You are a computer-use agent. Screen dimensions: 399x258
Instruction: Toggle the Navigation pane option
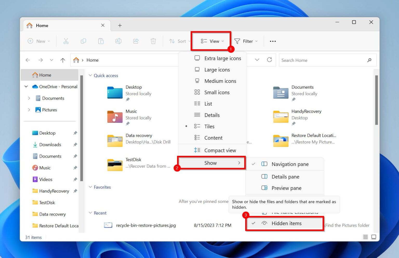tap(290, 164)
